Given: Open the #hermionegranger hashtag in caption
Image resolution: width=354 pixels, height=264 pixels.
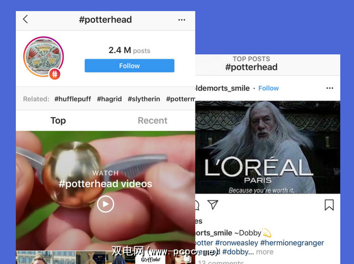Looking at the screenshot, I should coord(292,243).
